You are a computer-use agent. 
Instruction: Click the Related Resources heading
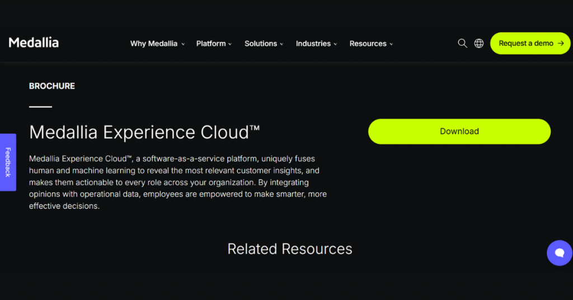(290, 249)
